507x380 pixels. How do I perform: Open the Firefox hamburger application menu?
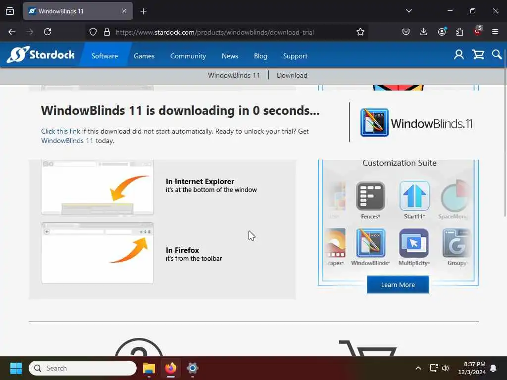(495, 32)
